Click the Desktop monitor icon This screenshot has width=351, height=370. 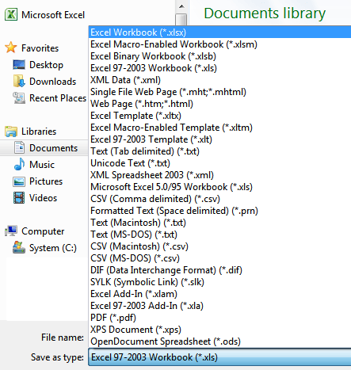click(x=19, y=65)
